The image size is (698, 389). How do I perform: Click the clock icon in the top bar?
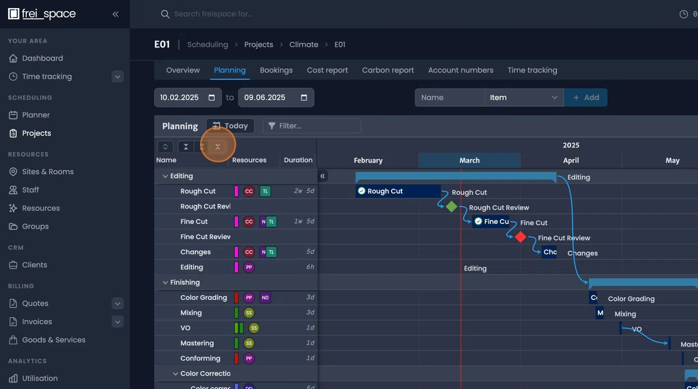[x=683, y=14]
